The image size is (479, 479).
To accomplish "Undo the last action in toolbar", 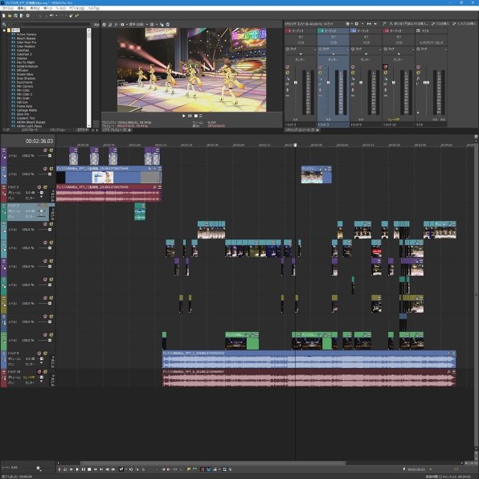I will (51, 15).
